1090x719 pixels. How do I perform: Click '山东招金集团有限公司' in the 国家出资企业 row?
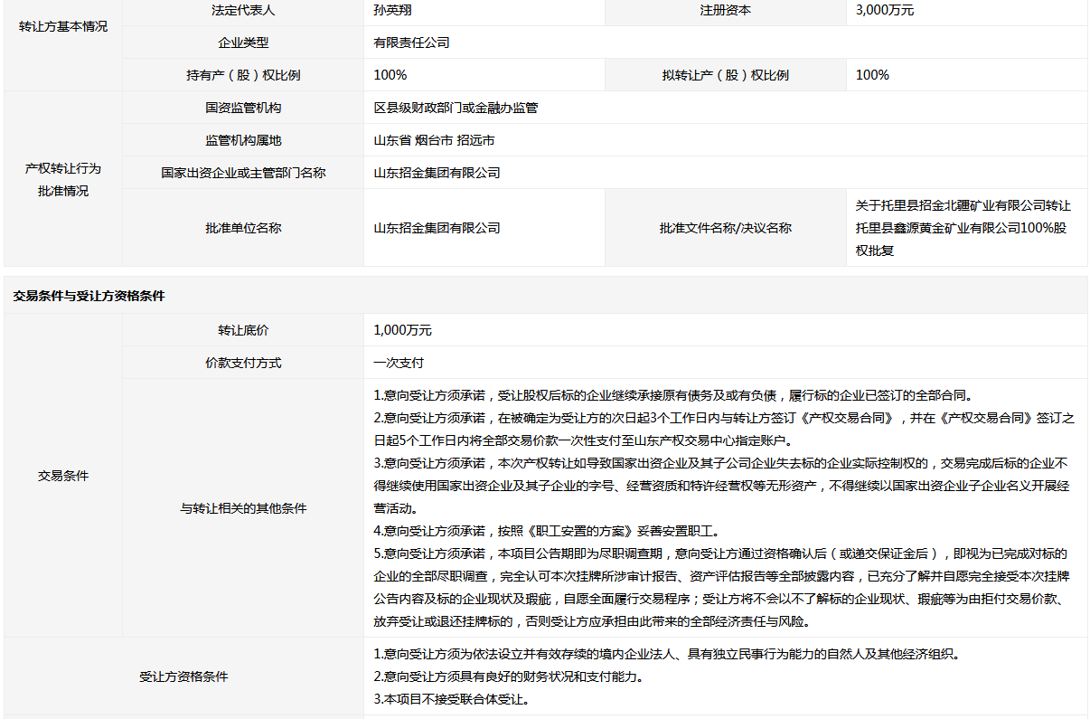(437, 173)
